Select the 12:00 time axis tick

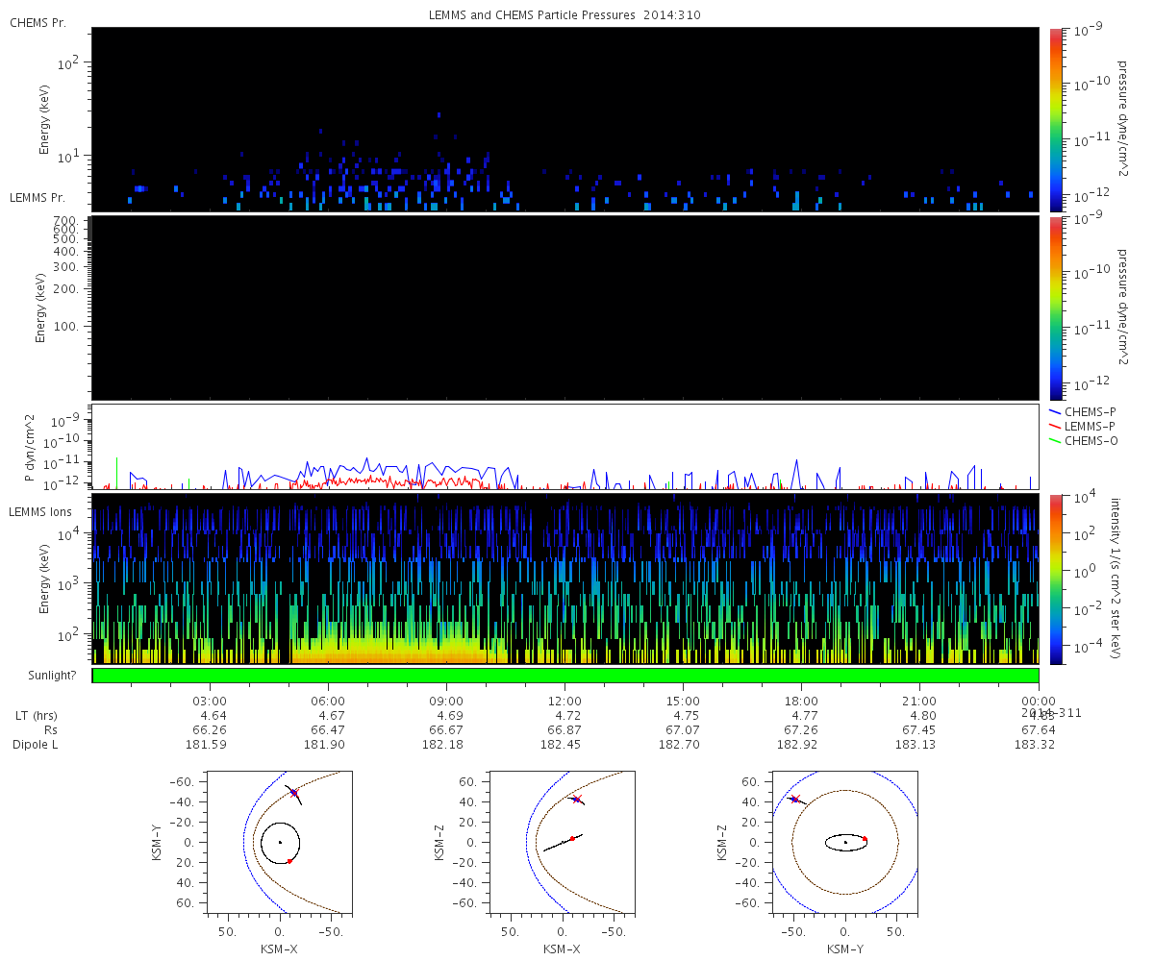[564, 701]
